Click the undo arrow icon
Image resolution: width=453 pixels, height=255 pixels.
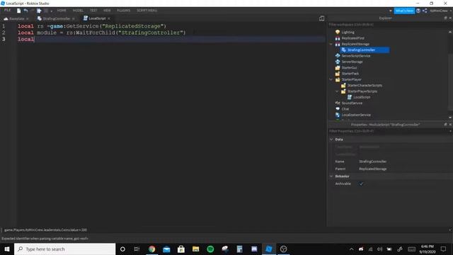(x=25, y=11)
